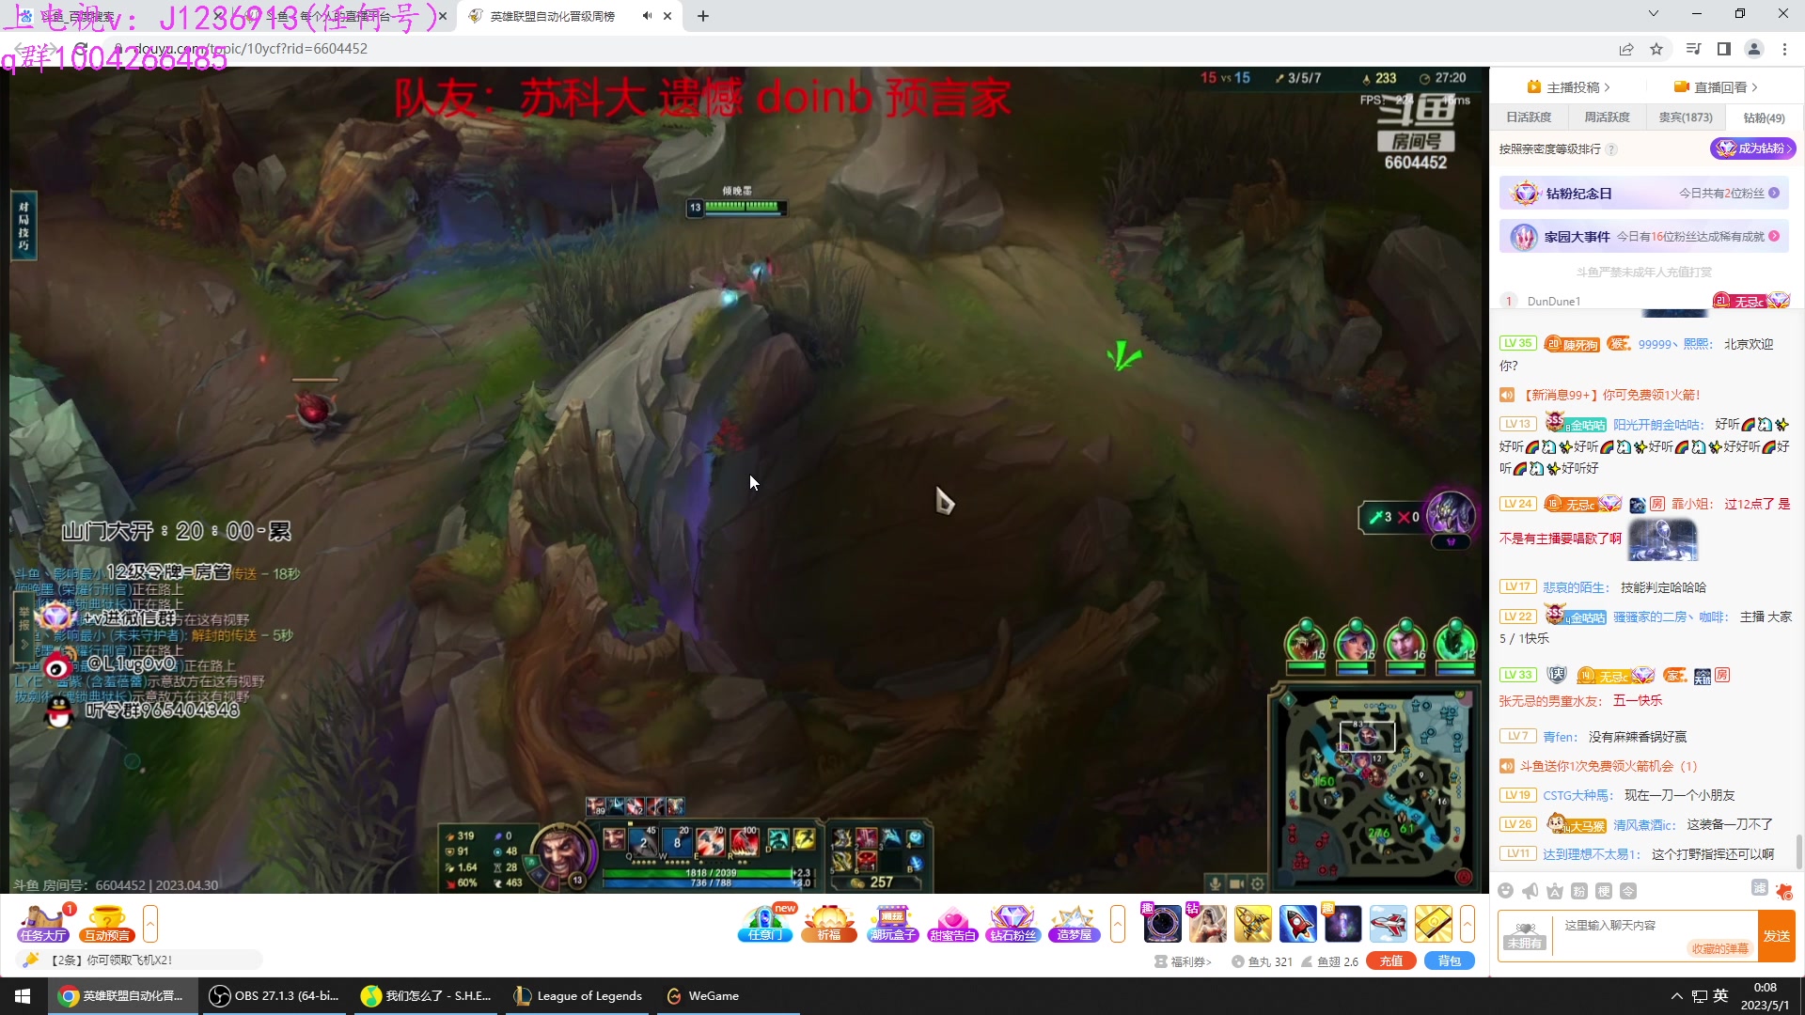Open 福利券 coupons link

[x=1183, y=961]
